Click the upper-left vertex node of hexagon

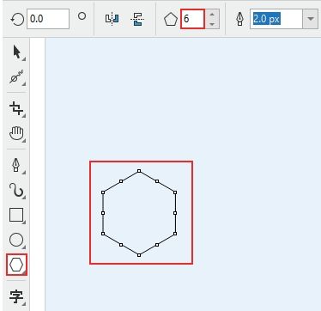103,192
